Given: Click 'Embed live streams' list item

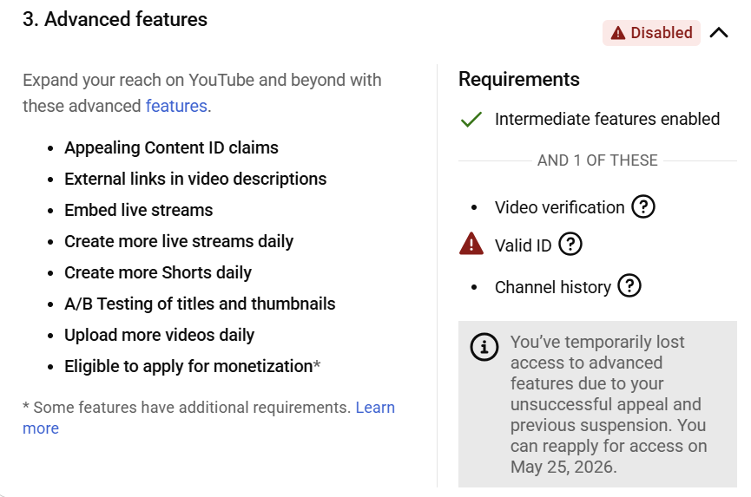Looking at the screenshot, I should tap(139, 210).
